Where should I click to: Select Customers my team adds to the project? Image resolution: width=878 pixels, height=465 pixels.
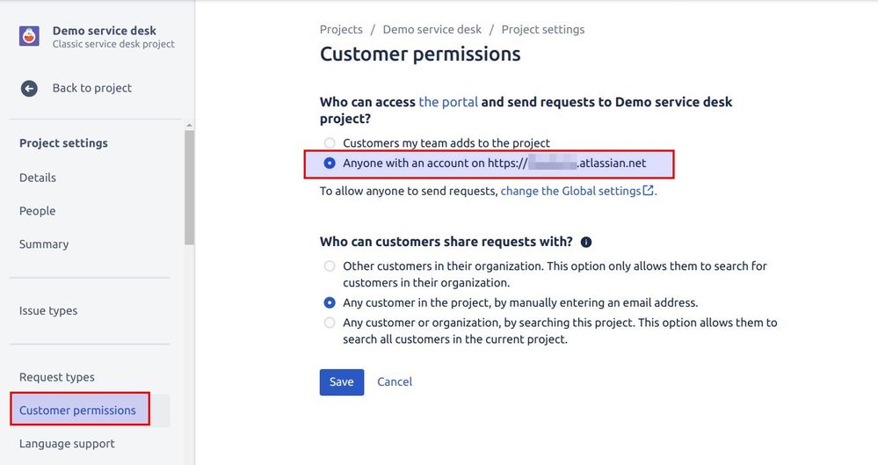(x=330, y=143)
